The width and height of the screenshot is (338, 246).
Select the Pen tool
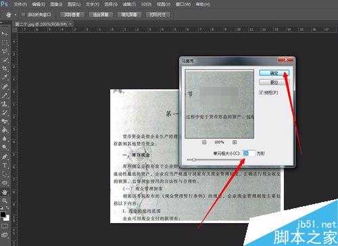[x=5, y=156]
